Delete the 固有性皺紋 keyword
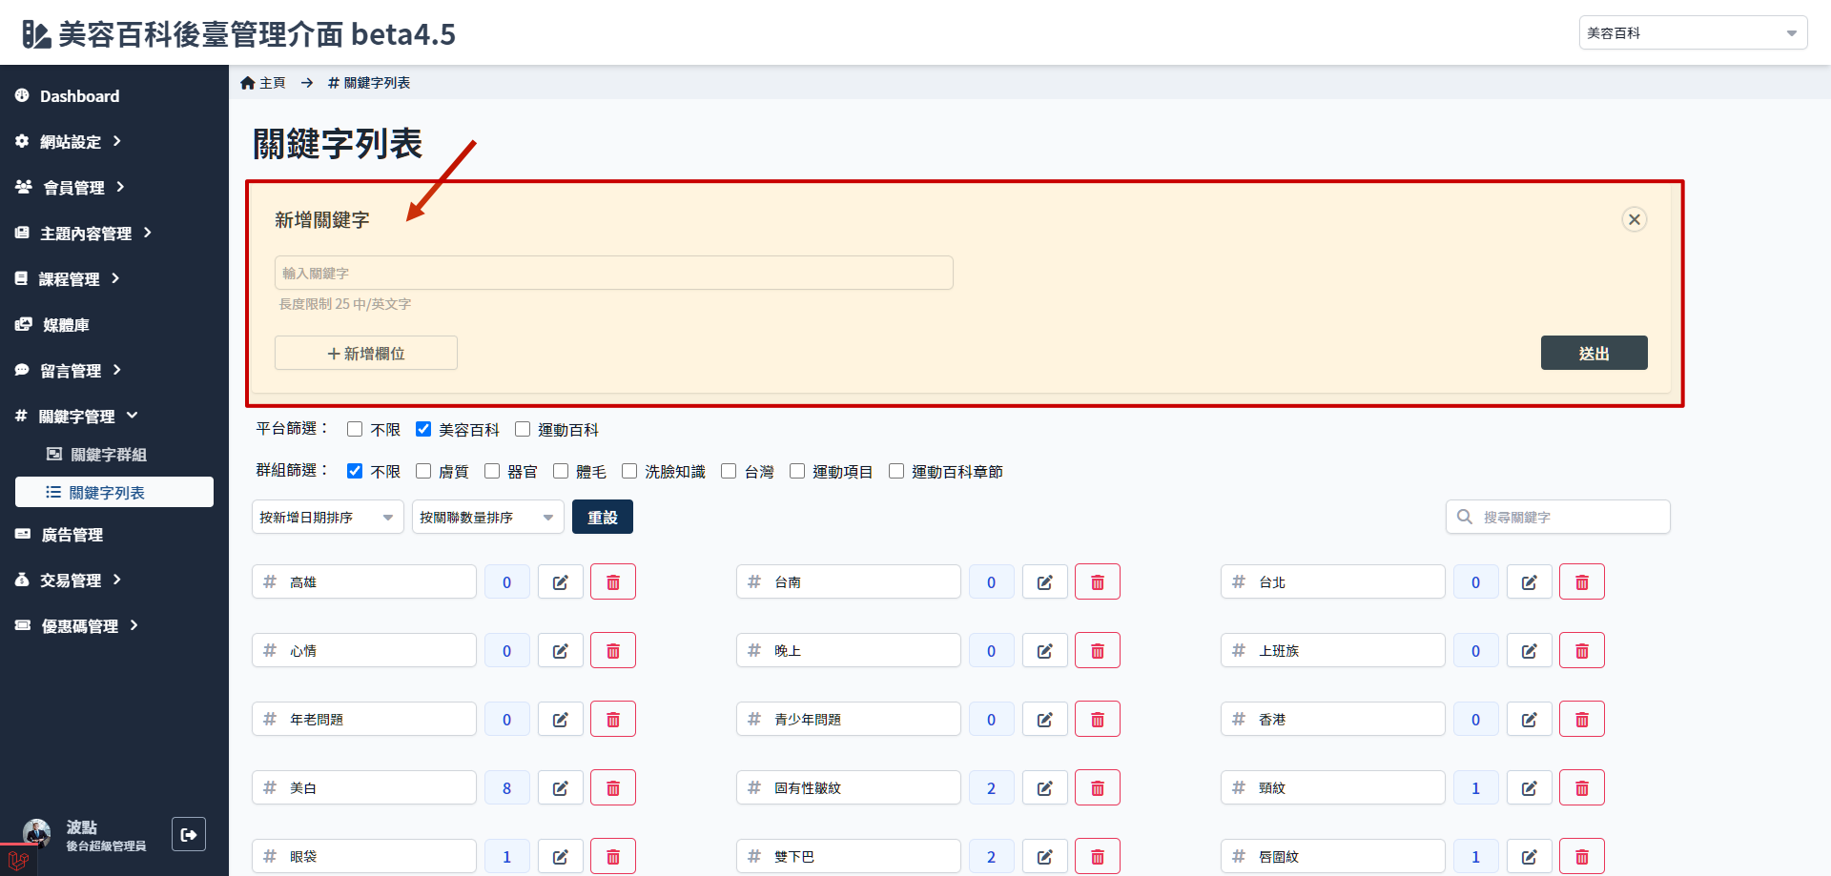The width and height of the screenshot is (1831, 876). pyautogui.click(x=1098, y=787)
